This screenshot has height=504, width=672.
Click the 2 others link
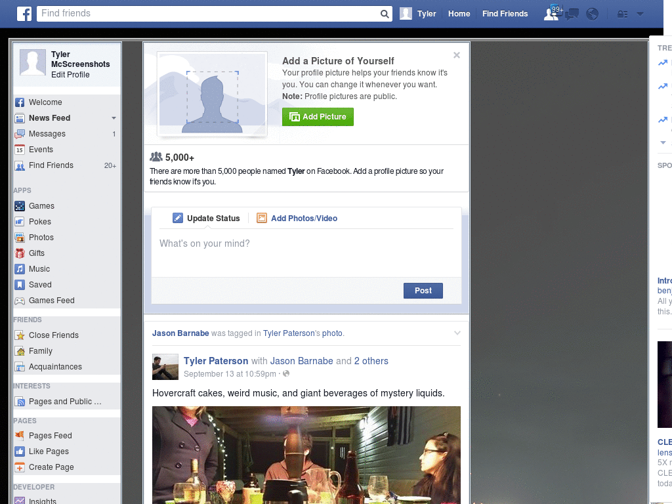[x=371, y=361]
